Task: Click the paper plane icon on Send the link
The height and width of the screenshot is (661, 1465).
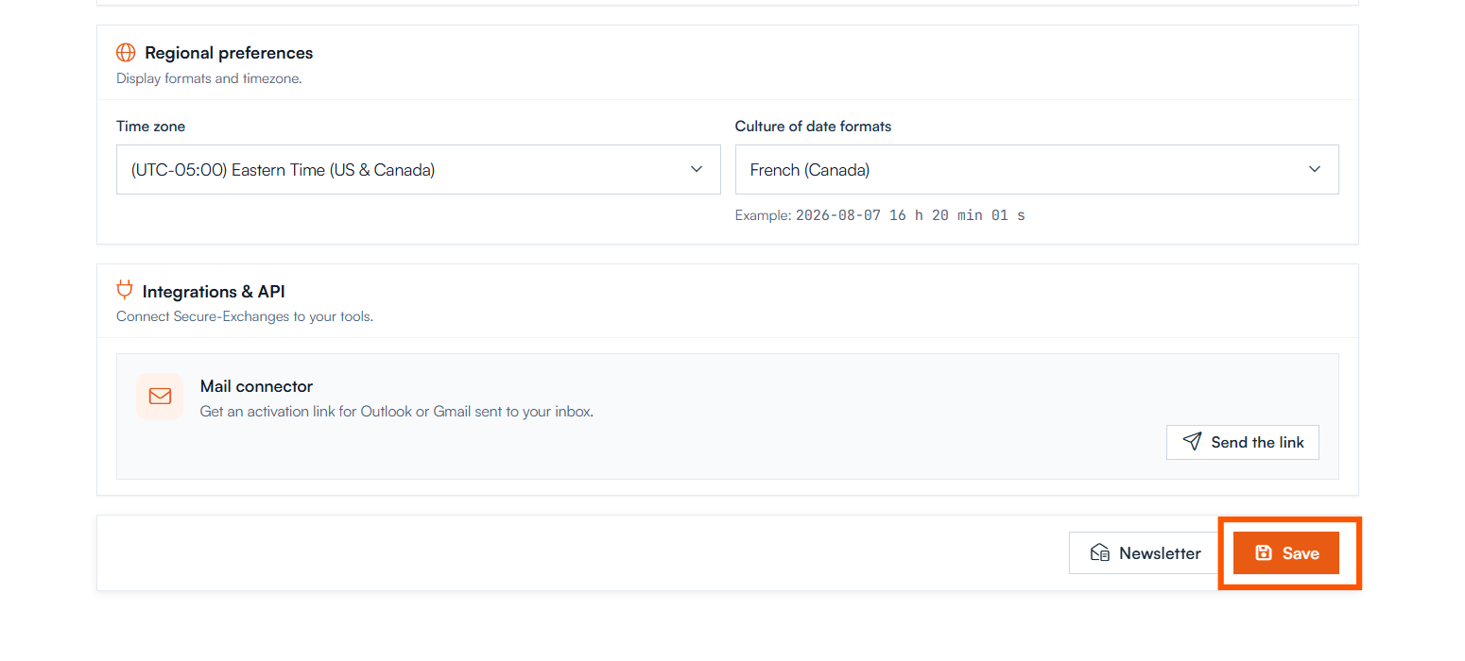Action: [x=1193, y=442]
